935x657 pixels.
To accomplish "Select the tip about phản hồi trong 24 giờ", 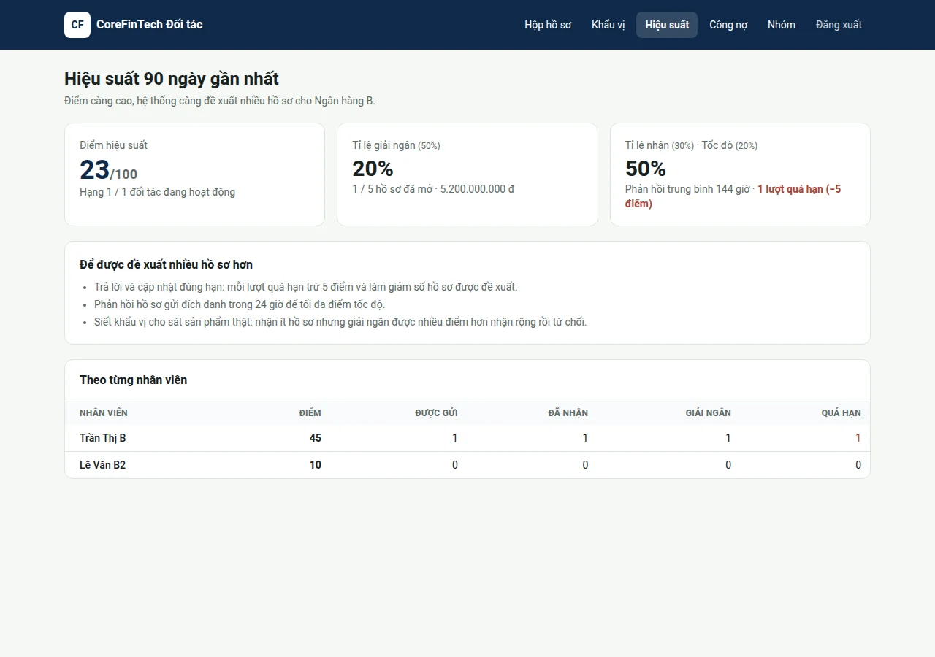I will [x=240, y=304].
